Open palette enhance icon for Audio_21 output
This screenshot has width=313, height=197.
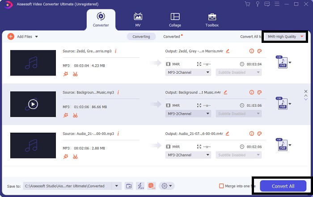click(259, 134)
